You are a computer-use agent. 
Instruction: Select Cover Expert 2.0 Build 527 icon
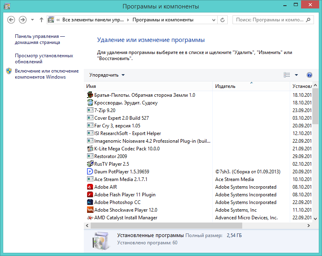click(x=90, y=118)
